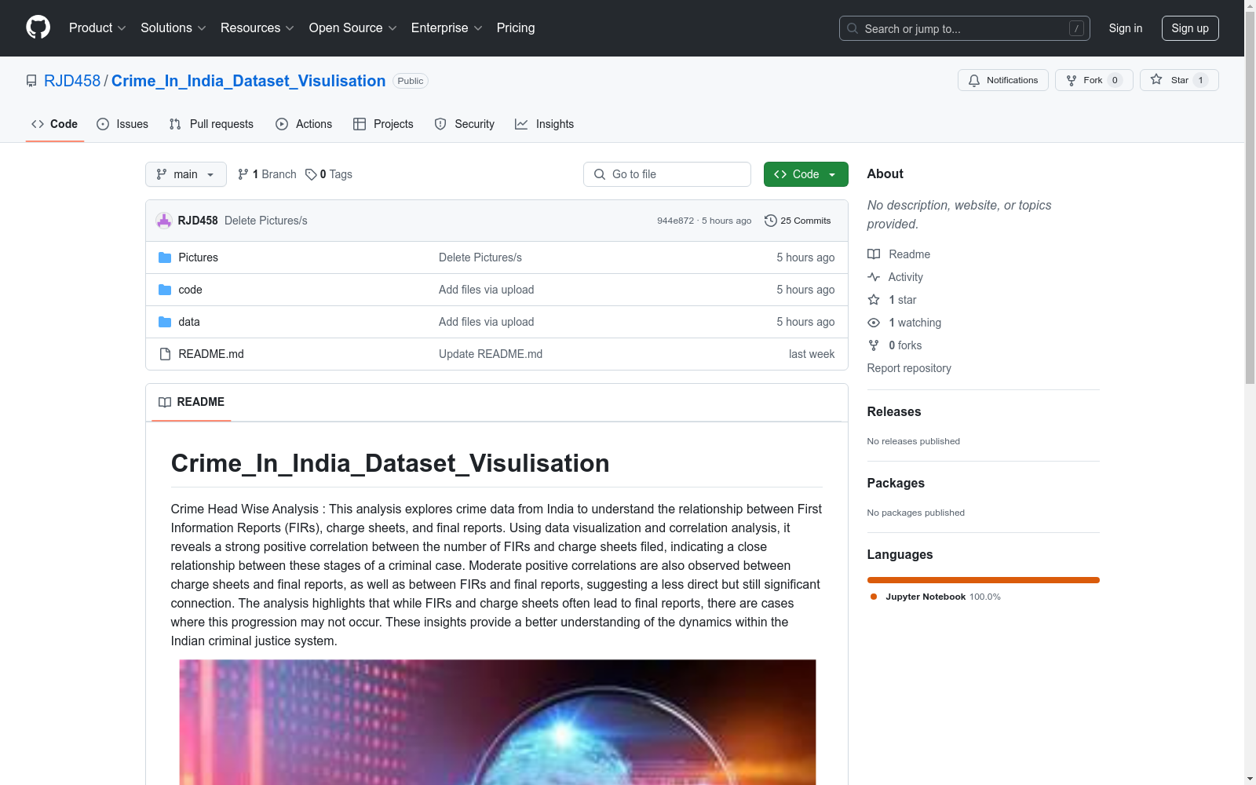The width and height of the screenshot is (1256, 785).
Task: View the 25 Commits history
Action: [x=798, y=221]
